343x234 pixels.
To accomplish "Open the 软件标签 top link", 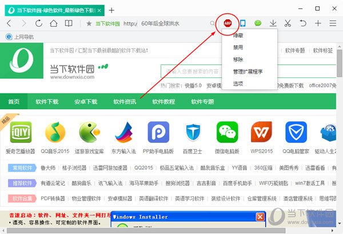I will pos(322,51).
